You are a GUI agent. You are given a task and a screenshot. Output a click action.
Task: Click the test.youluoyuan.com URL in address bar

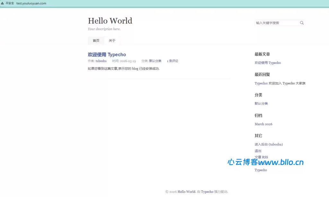point(31,3)
